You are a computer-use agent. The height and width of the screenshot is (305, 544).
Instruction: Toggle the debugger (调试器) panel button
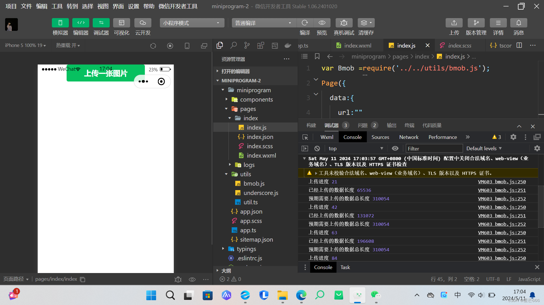tap(101, 23)
